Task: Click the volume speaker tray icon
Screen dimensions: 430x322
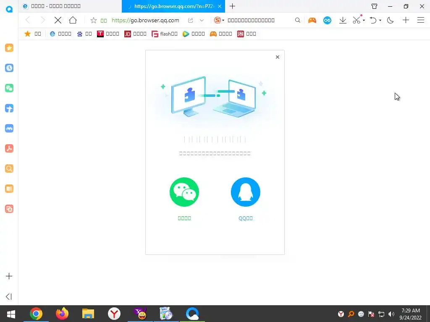Action: pos(391,314)
